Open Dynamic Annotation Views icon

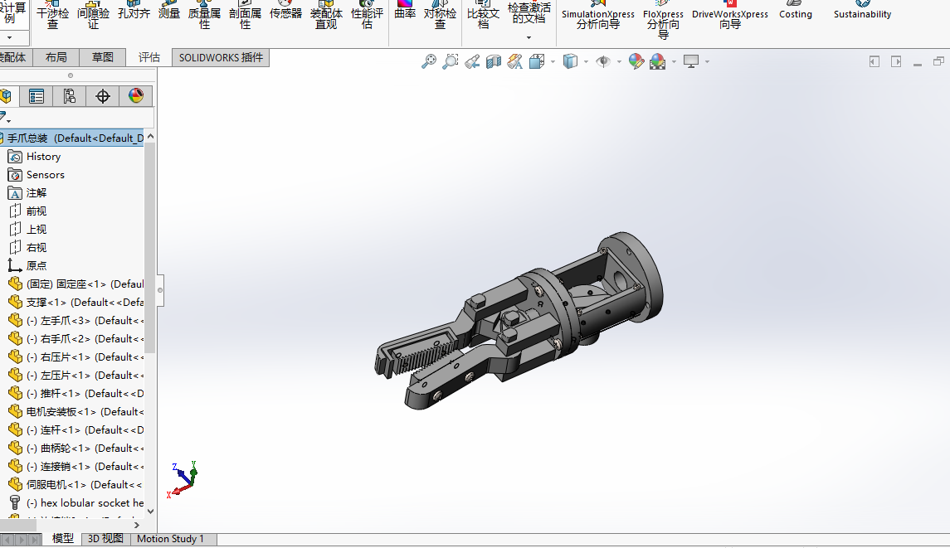(x=515, y=61)
